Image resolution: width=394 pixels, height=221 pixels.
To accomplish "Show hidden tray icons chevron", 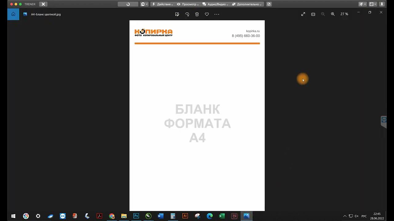I will tap(345, 216).
